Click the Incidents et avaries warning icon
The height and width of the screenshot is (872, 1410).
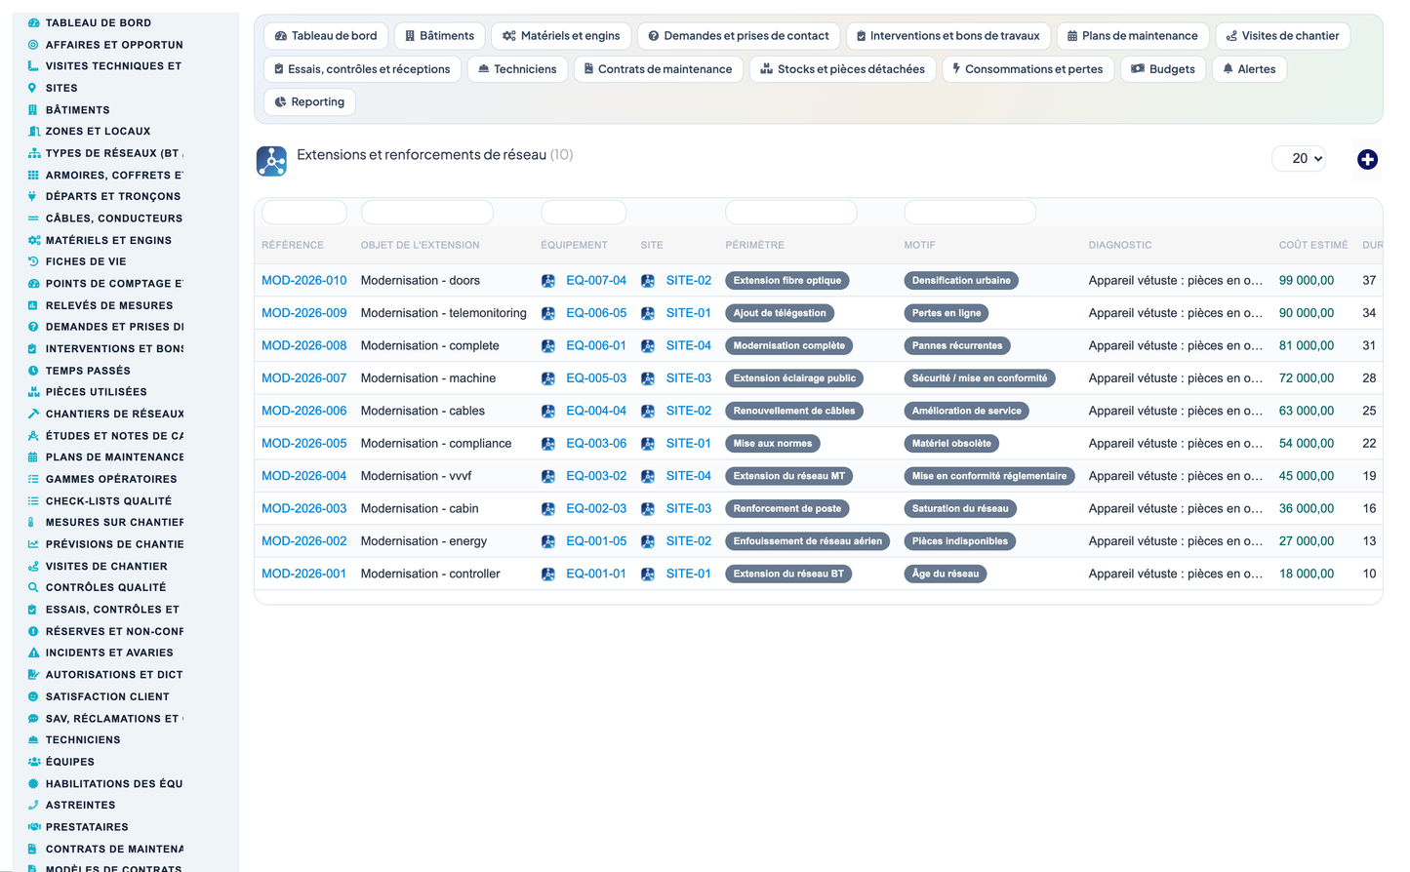33,653
